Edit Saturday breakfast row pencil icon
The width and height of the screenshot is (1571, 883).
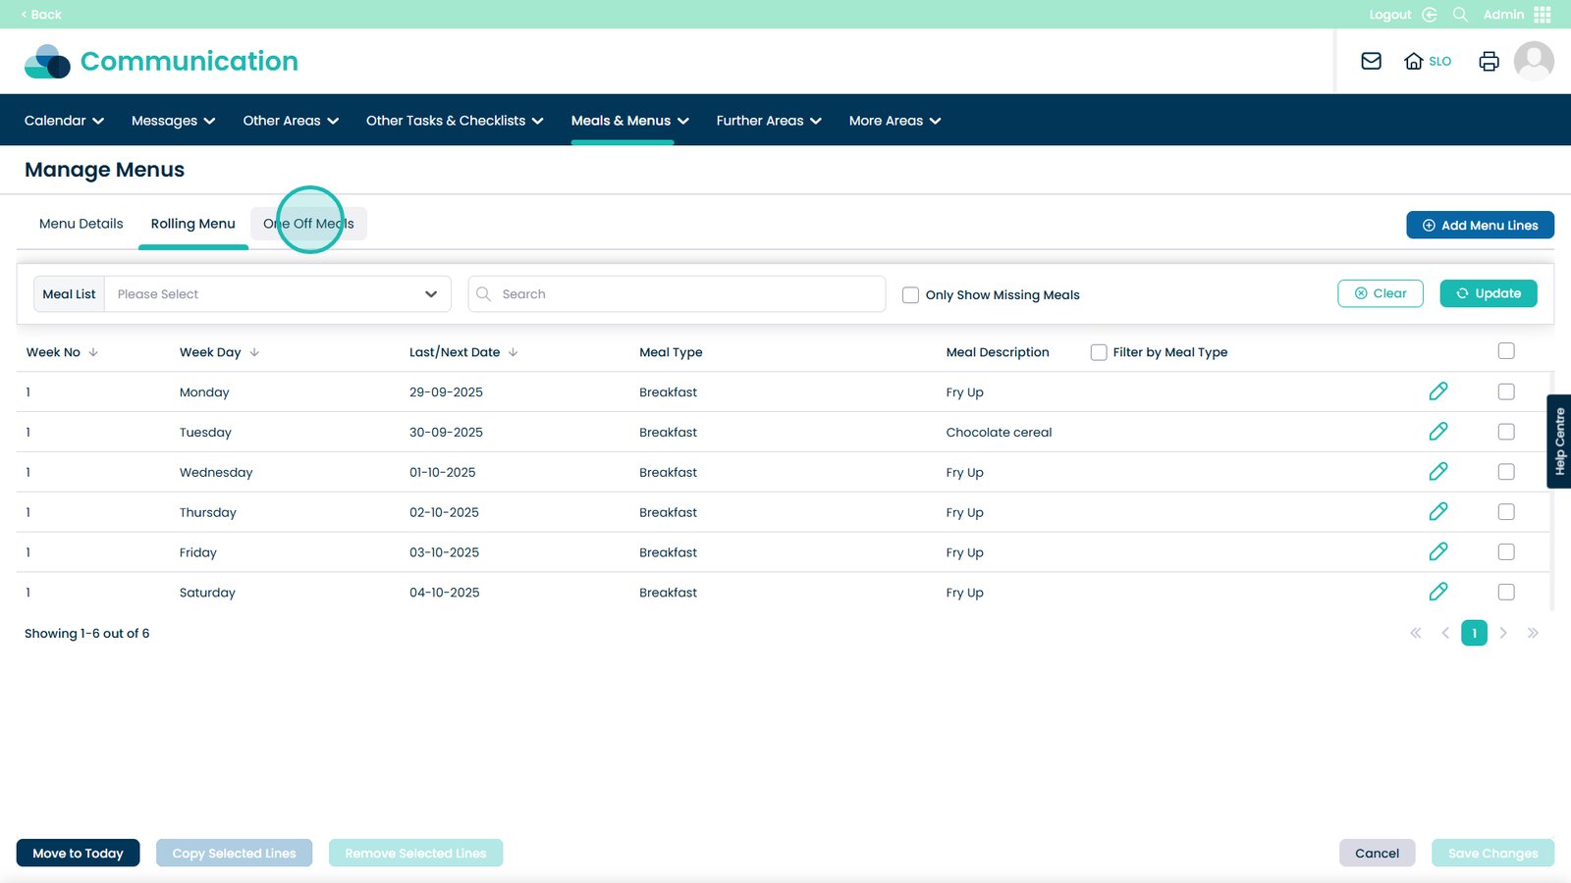[x=1437, y=592]
